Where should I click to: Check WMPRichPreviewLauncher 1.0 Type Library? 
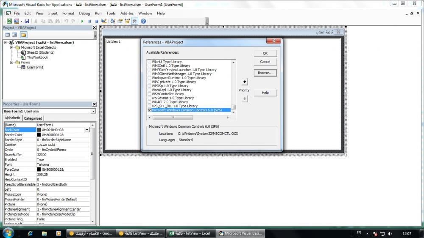point(149,70)
